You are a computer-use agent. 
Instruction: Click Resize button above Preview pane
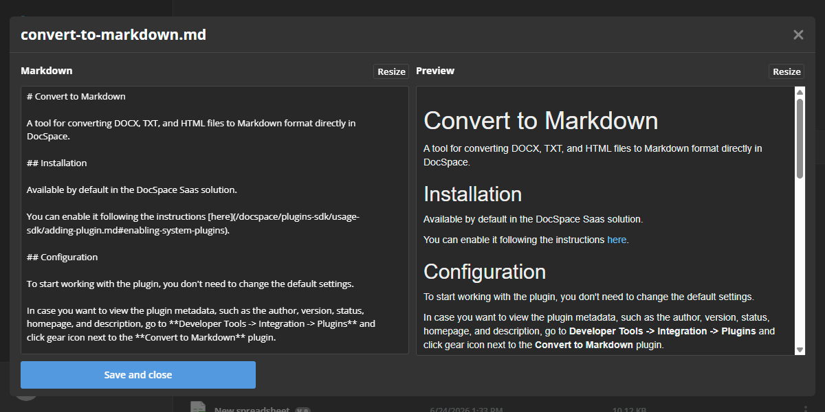point(786,71)
